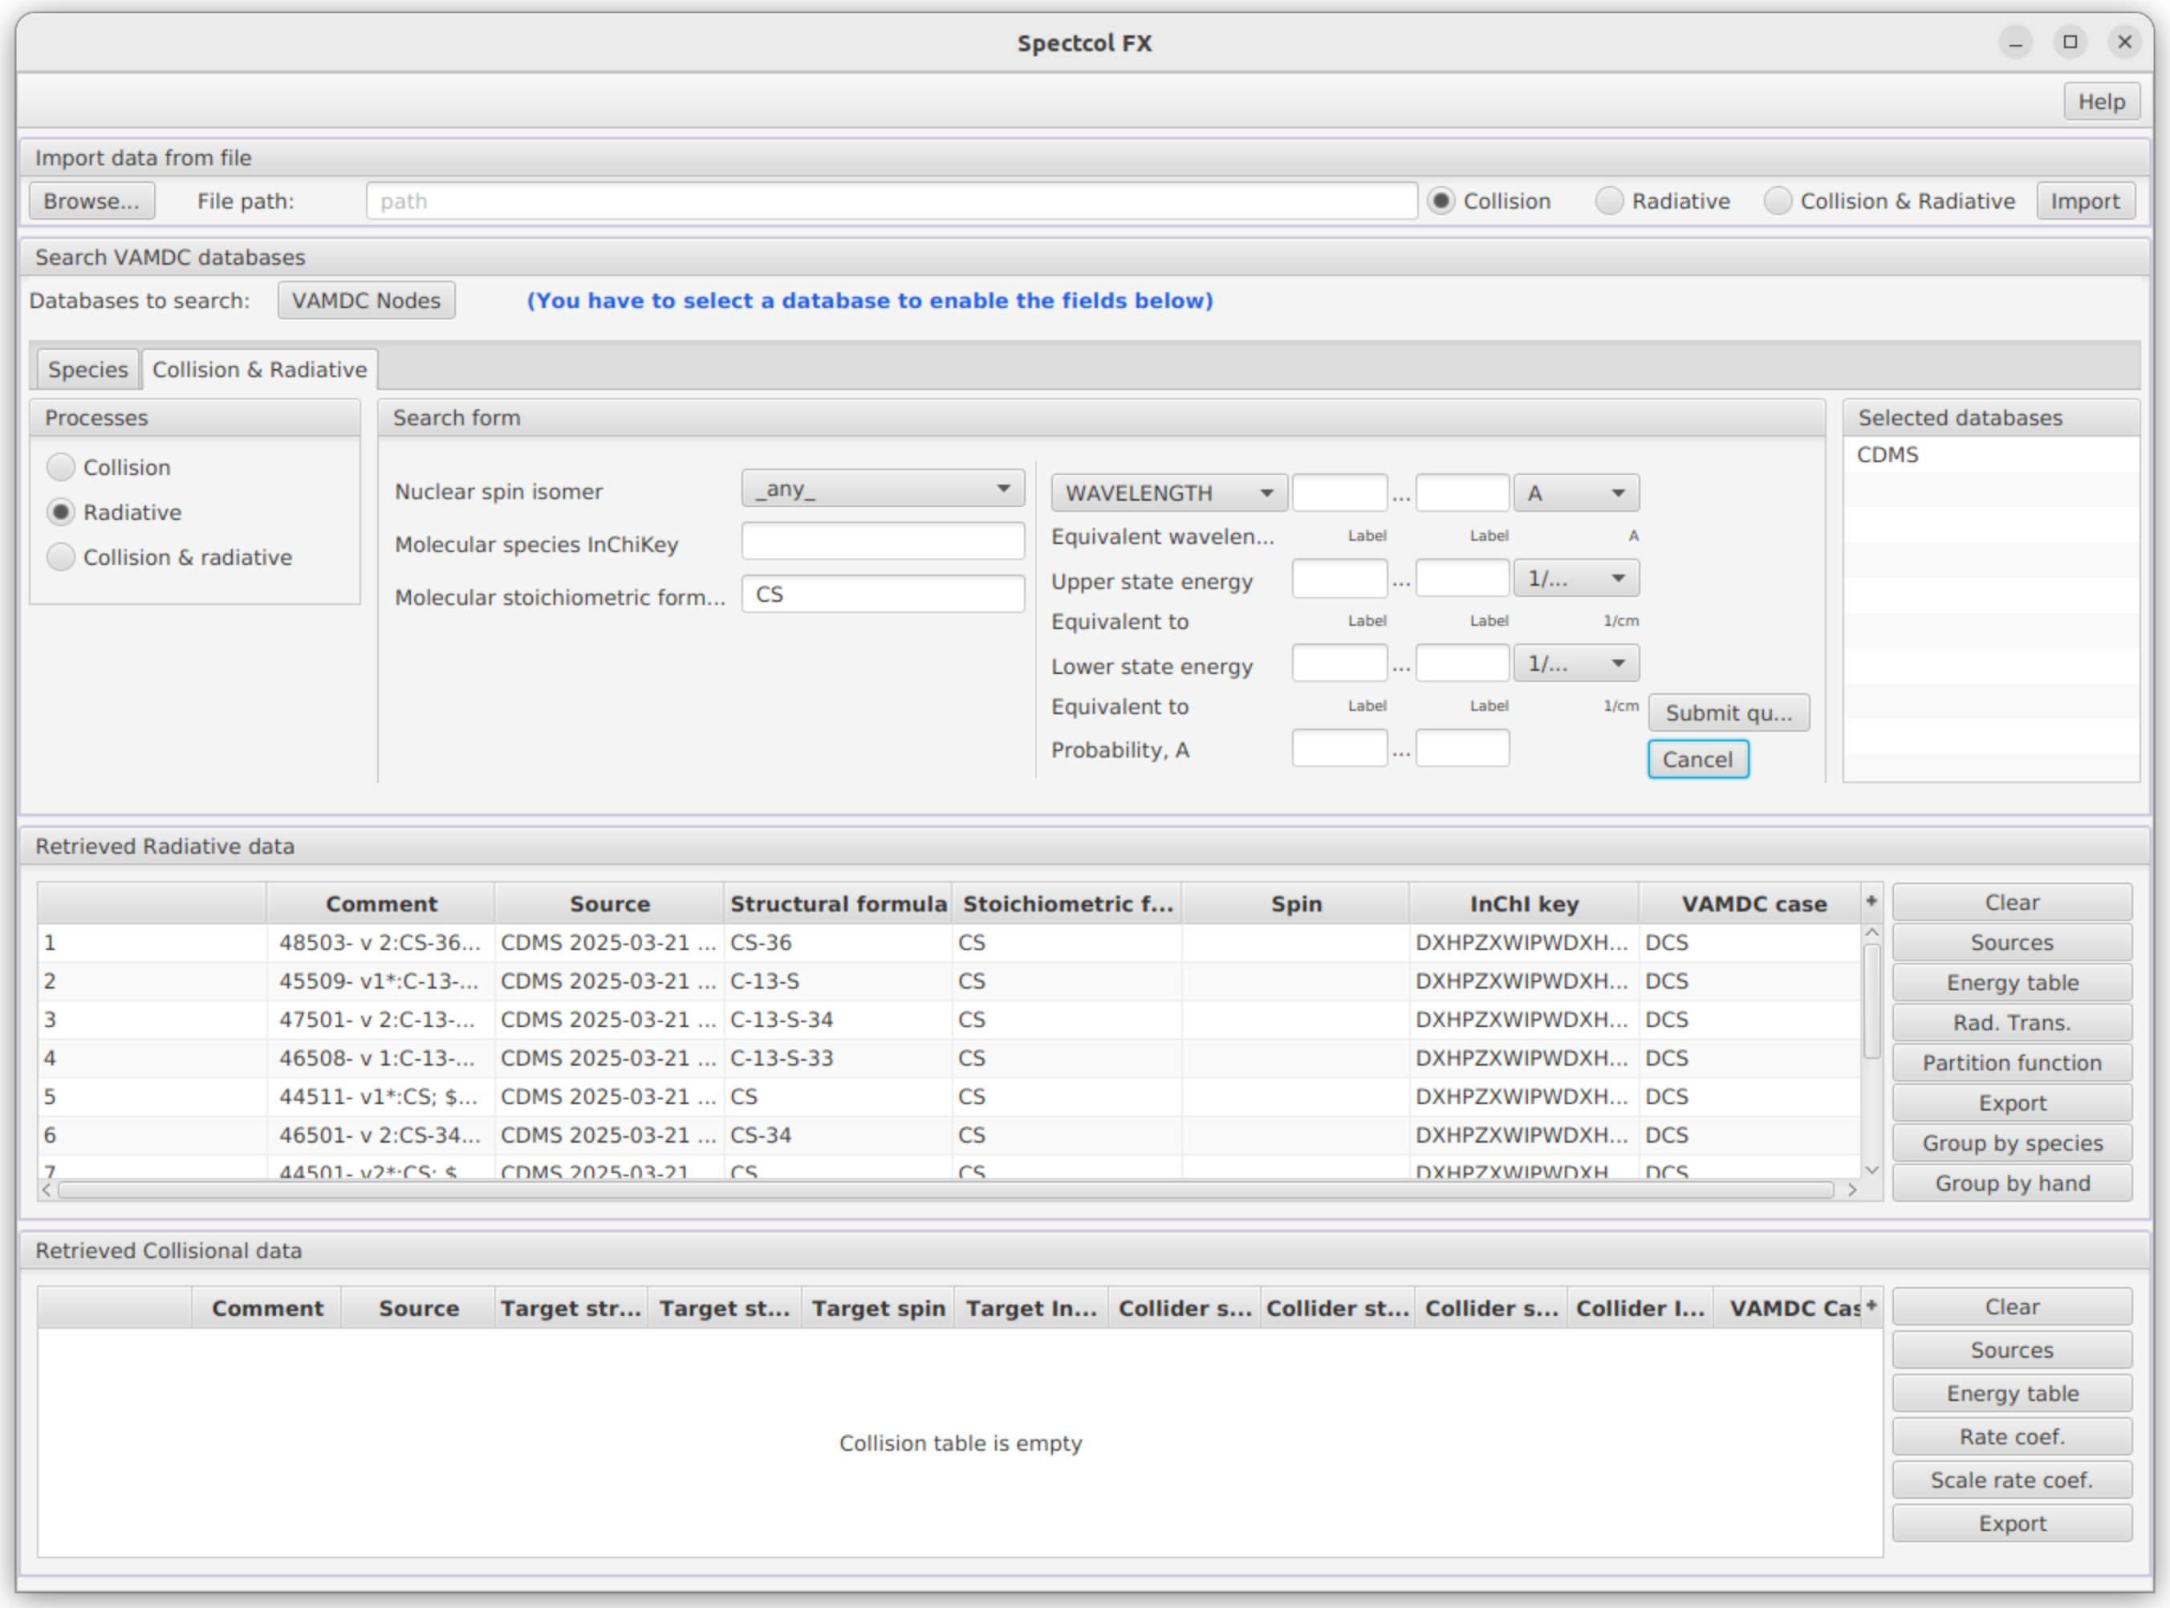The height and width of the screenshot is (1608, 2170).
Task: Click the Probability A maximum field
Action: (1462, 748)
